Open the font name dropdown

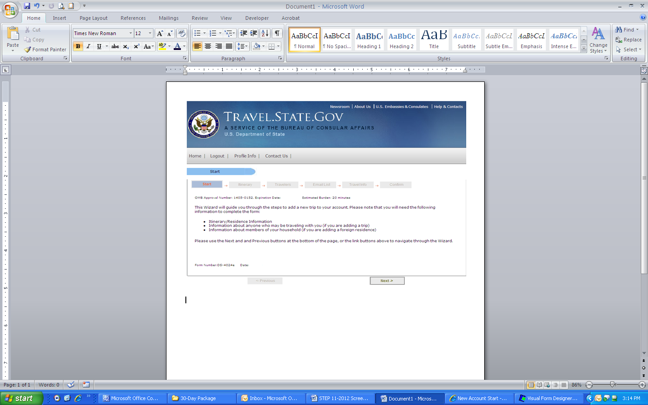coord(130,33)
